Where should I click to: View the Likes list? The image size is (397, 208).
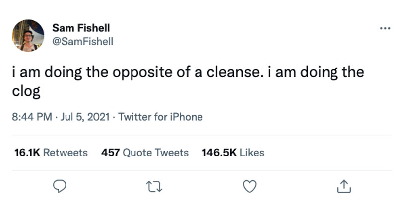click(233, 153)
